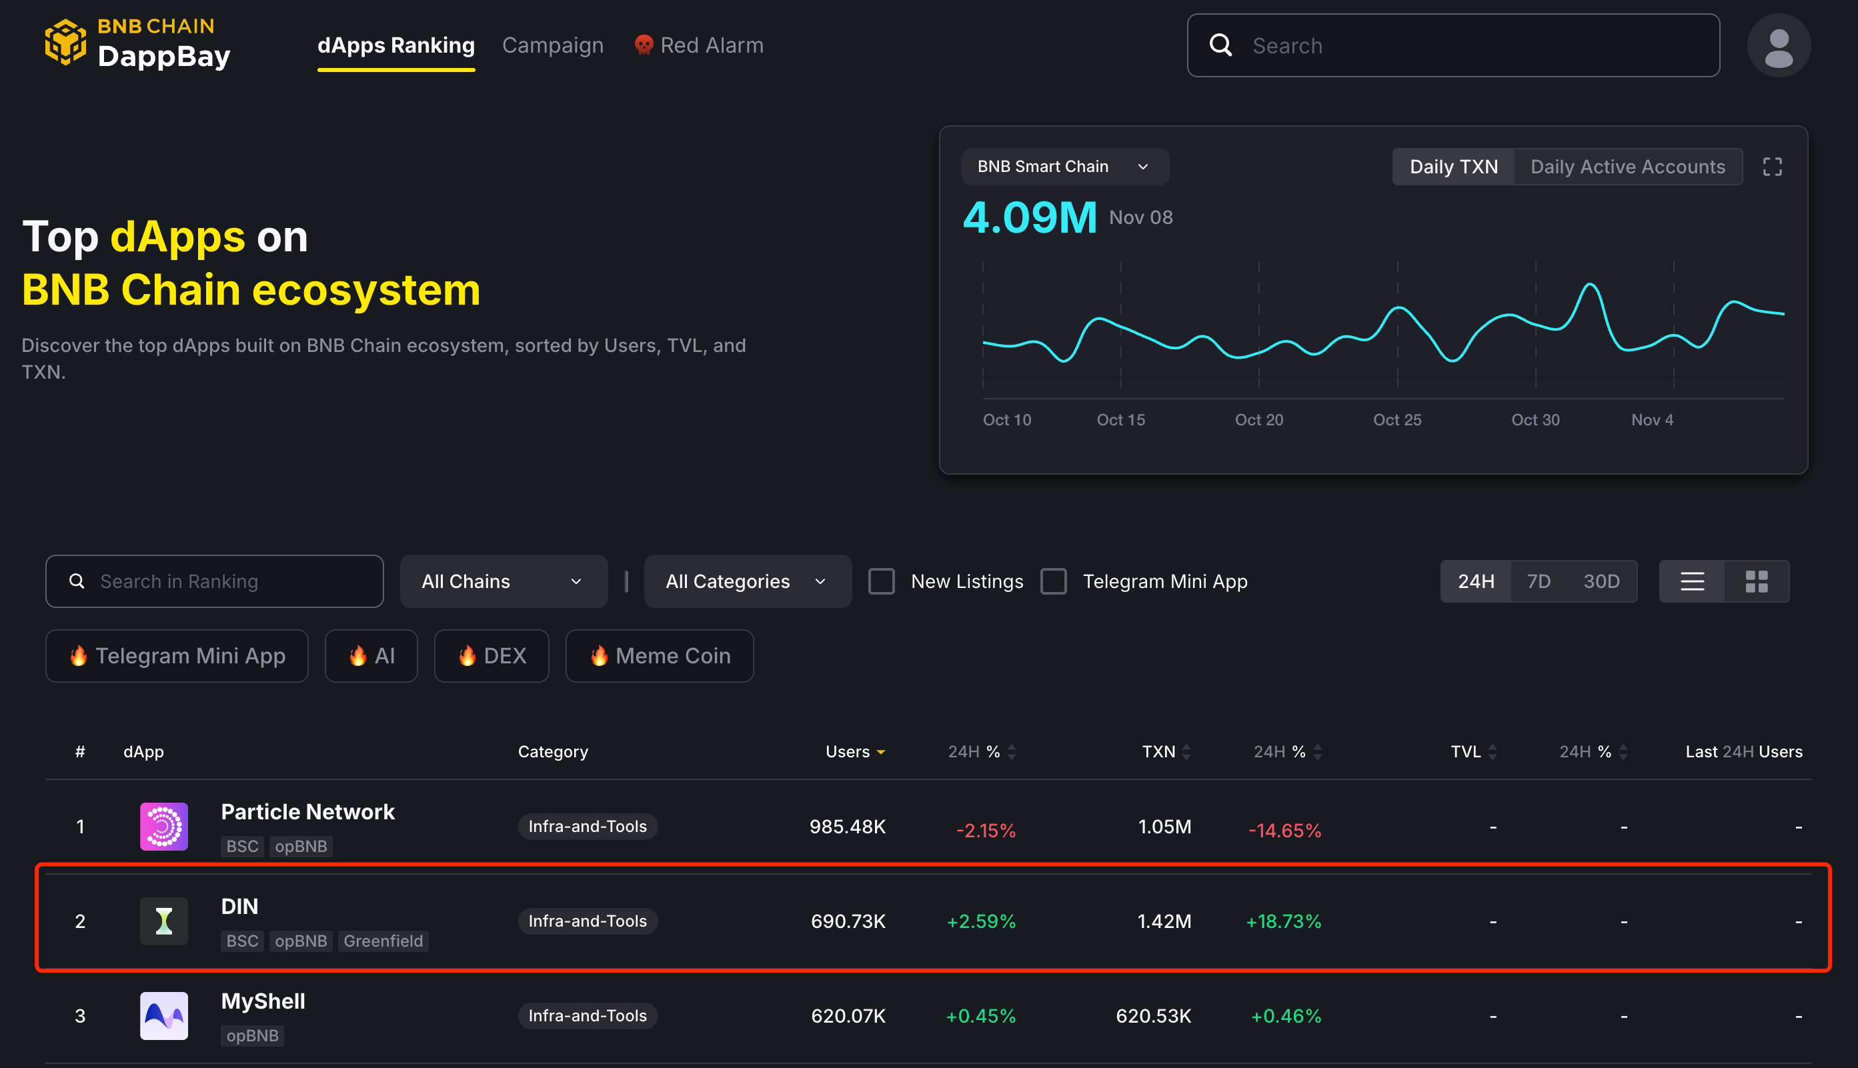The height and width of the screenshot is (1068, 1858).
Task: Click the Nov 4 chart axis label
Action: 1652,419
